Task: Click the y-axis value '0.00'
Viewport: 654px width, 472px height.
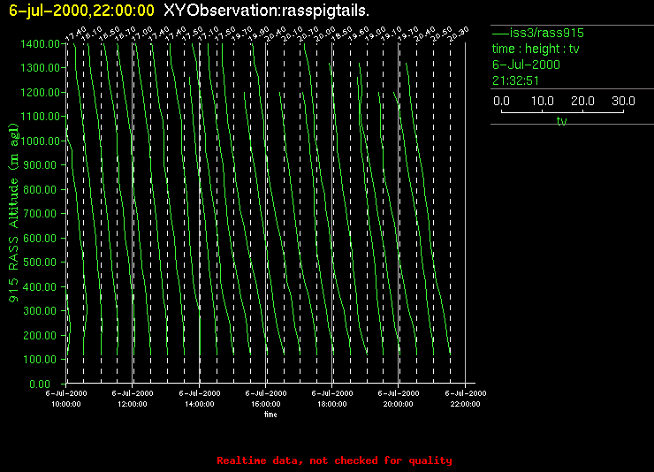Action: (40, 384)
